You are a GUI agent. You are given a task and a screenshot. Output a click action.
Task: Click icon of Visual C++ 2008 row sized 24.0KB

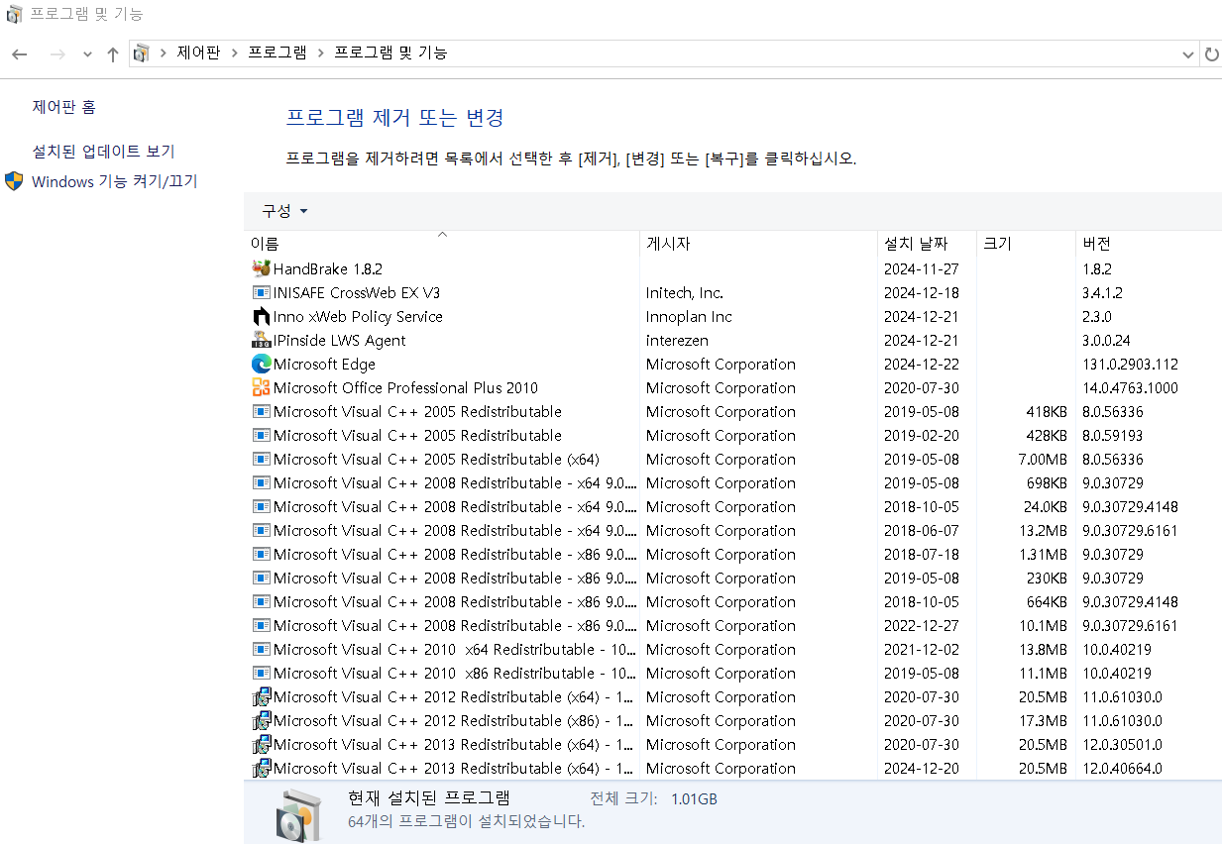tap(262, 506)
